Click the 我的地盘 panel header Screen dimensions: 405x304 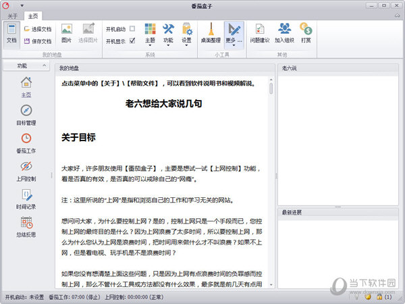pos(165,68)
